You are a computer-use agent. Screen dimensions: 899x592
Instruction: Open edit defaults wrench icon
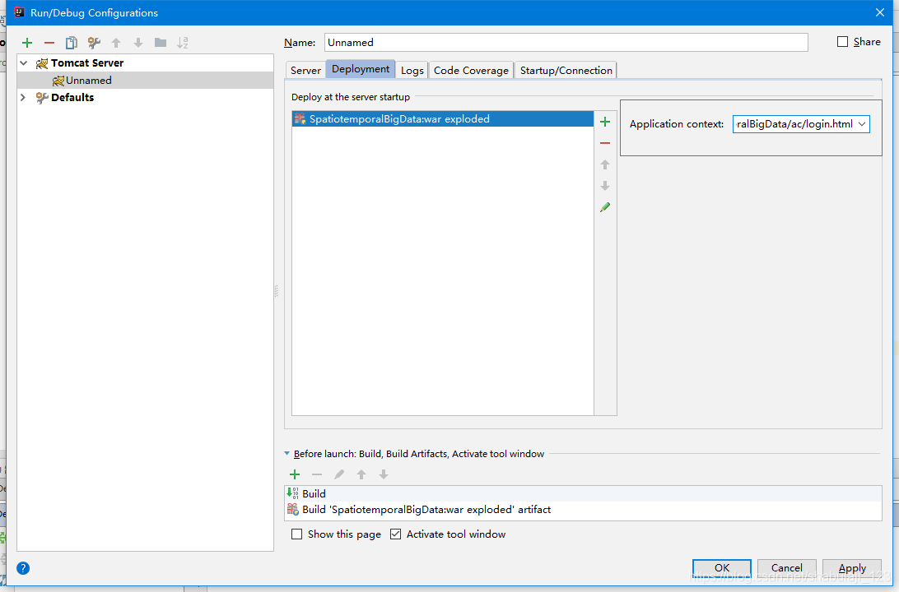[x=94, y=43]
